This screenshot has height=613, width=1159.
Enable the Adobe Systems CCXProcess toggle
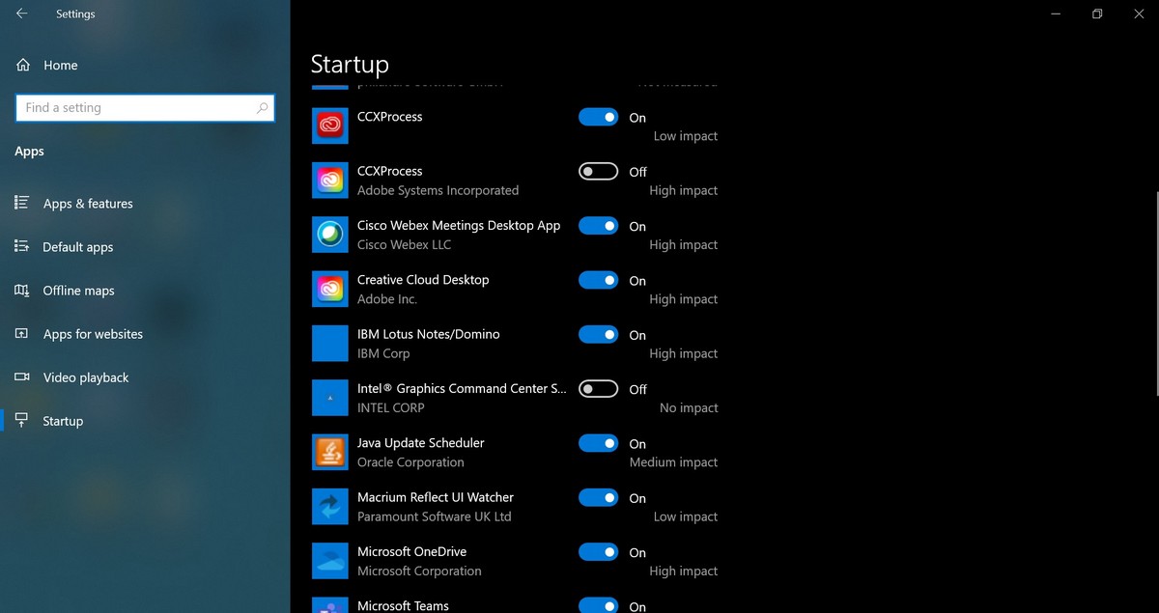(x=598, y=171)
